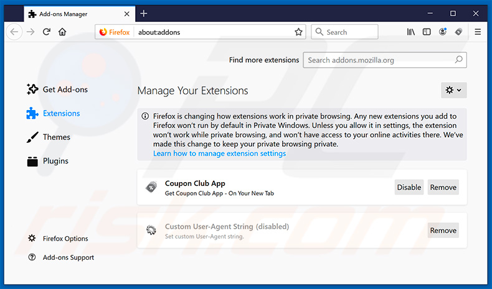Viewport: 492px width, 289px height.
Task: Click the extension icon beside the menu
Action: point(458,32)
